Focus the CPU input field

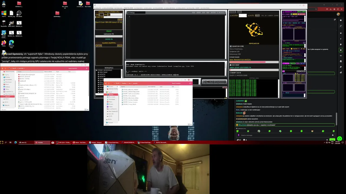point(115,15)
